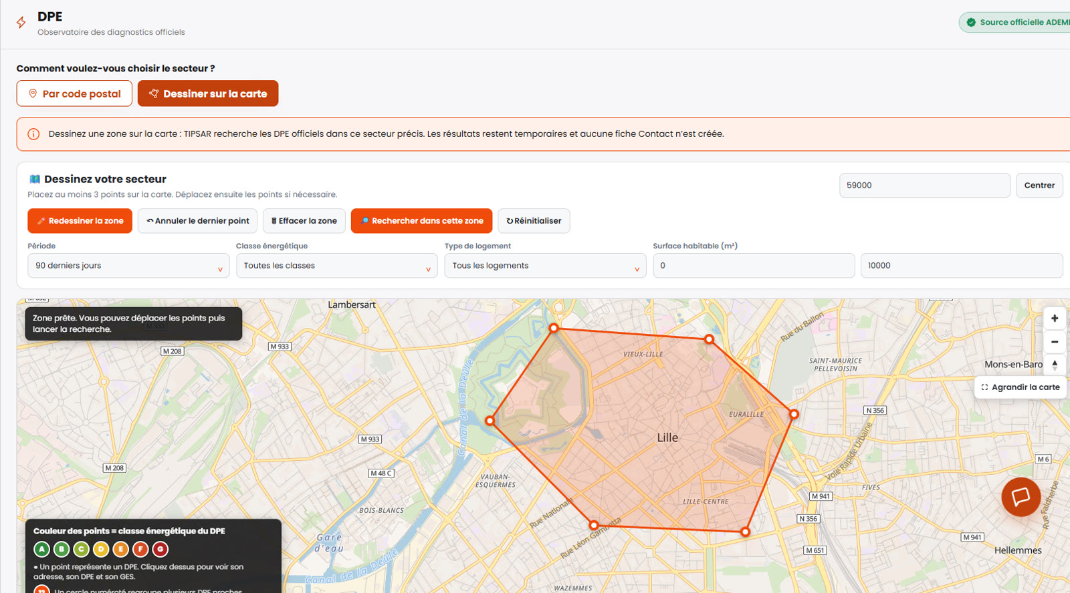The height and width of the screenshot is (593, 1070).
Task: Click the polygon vertex at the bottom right corner
Action: click(x=745, y=532)
